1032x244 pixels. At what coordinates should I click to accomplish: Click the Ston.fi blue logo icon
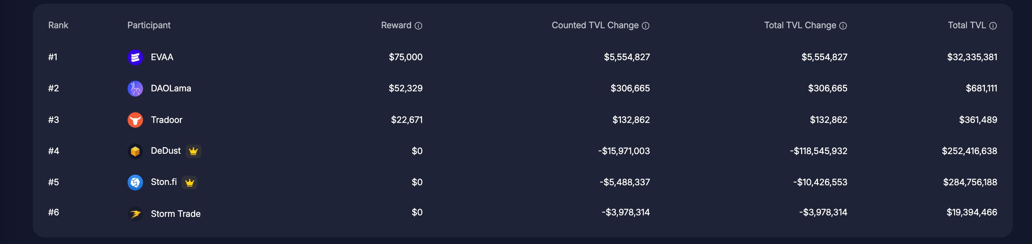[x=135, y=182]
